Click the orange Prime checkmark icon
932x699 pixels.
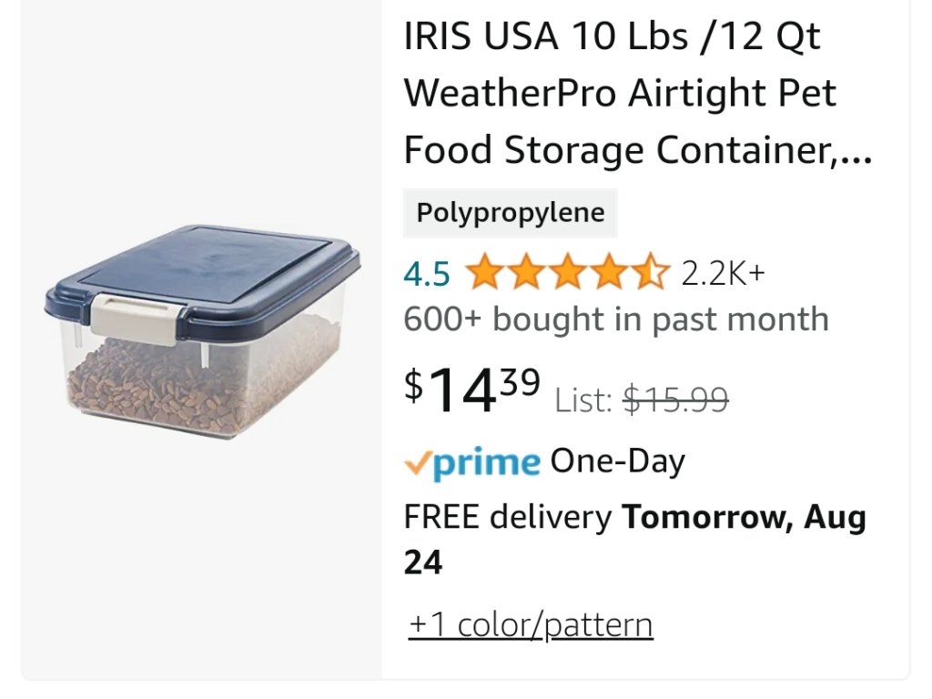click(x=416, y=464)
